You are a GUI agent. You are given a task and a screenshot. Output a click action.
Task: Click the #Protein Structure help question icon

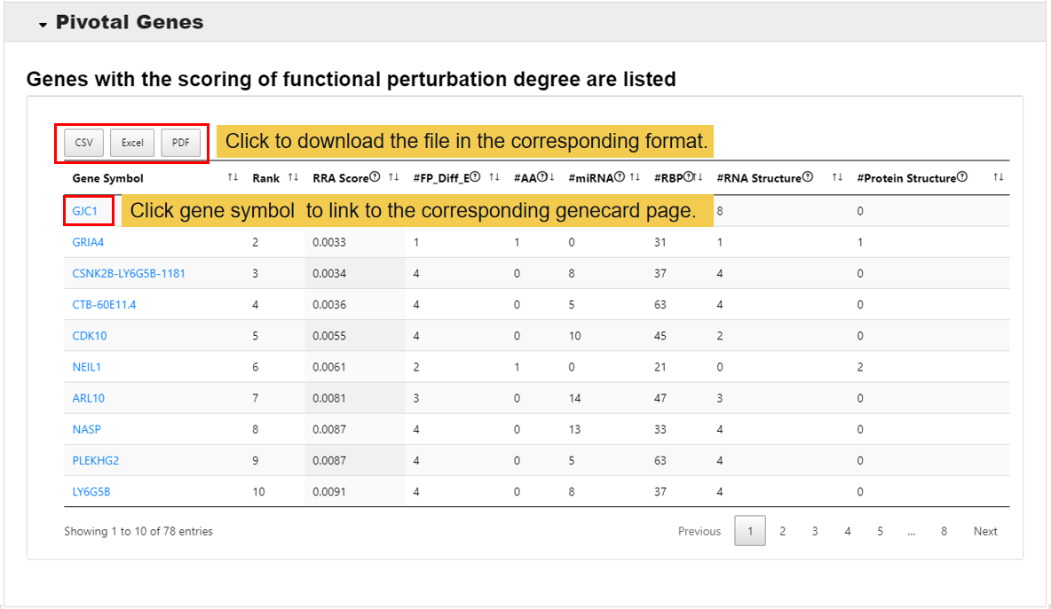962,178
